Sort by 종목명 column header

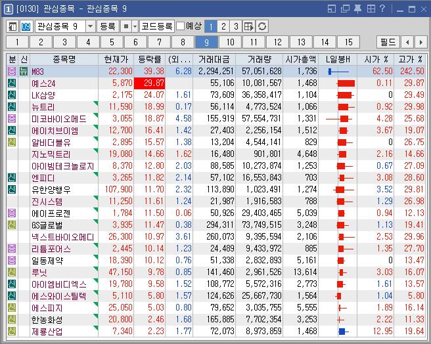(64, 59)
